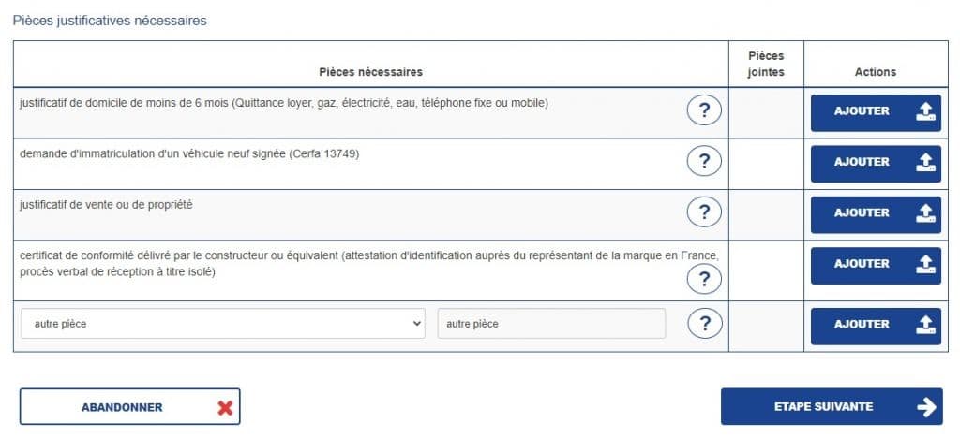Click the autre pièce text field
Image resolution: width=960 pixels, height=438 pixels.
point(551,324)
